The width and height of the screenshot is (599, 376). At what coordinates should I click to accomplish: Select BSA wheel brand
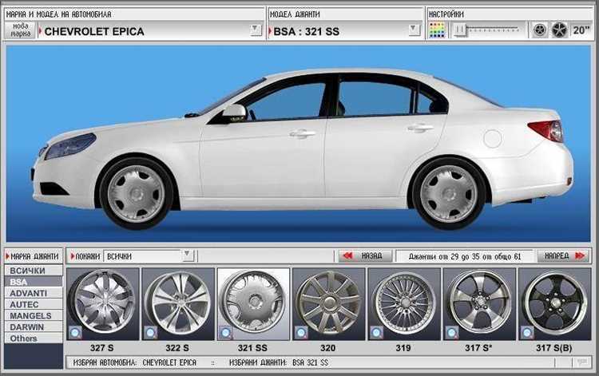point(34,282)
